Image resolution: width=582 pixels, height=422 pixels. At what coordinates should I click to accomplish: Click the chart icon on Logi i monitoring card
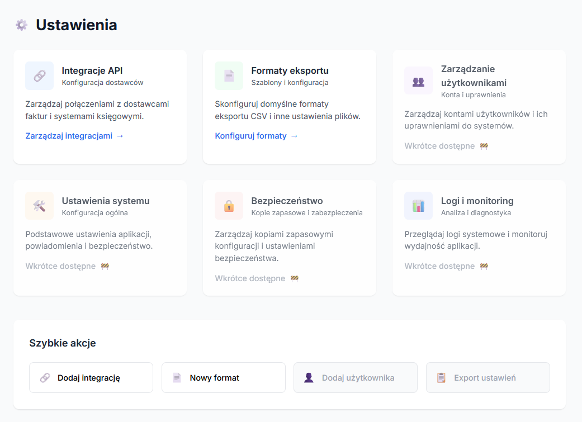coord(418,206)
